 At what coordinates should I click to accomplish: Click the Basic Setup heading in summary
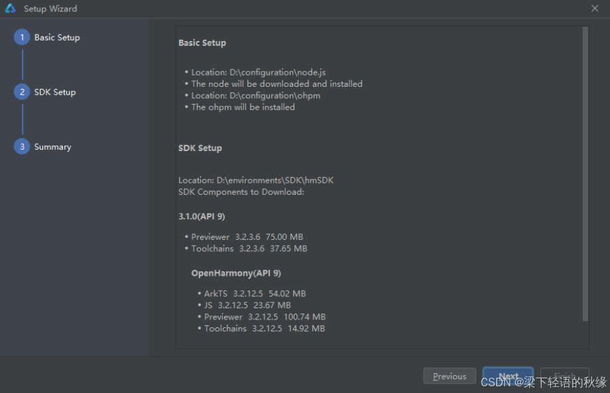pyautogui.click(x=202, y=43)
